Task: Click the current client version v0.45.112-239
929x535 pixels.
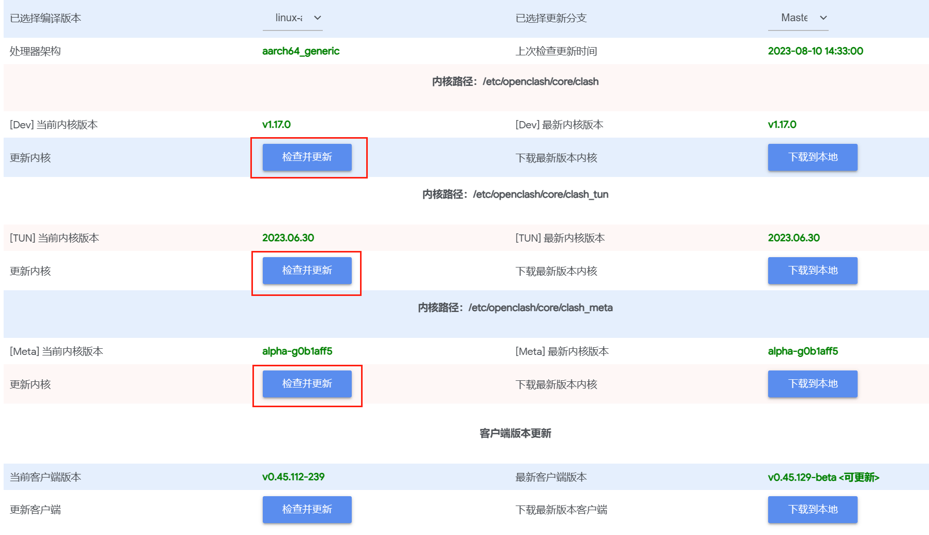Action: [293, 477]
